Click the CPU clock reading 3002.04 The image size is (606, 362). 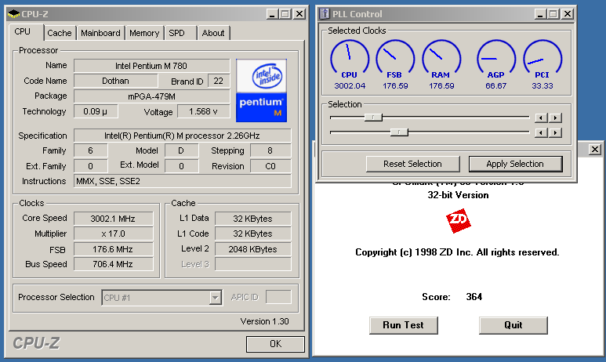(x=350, y=85)
